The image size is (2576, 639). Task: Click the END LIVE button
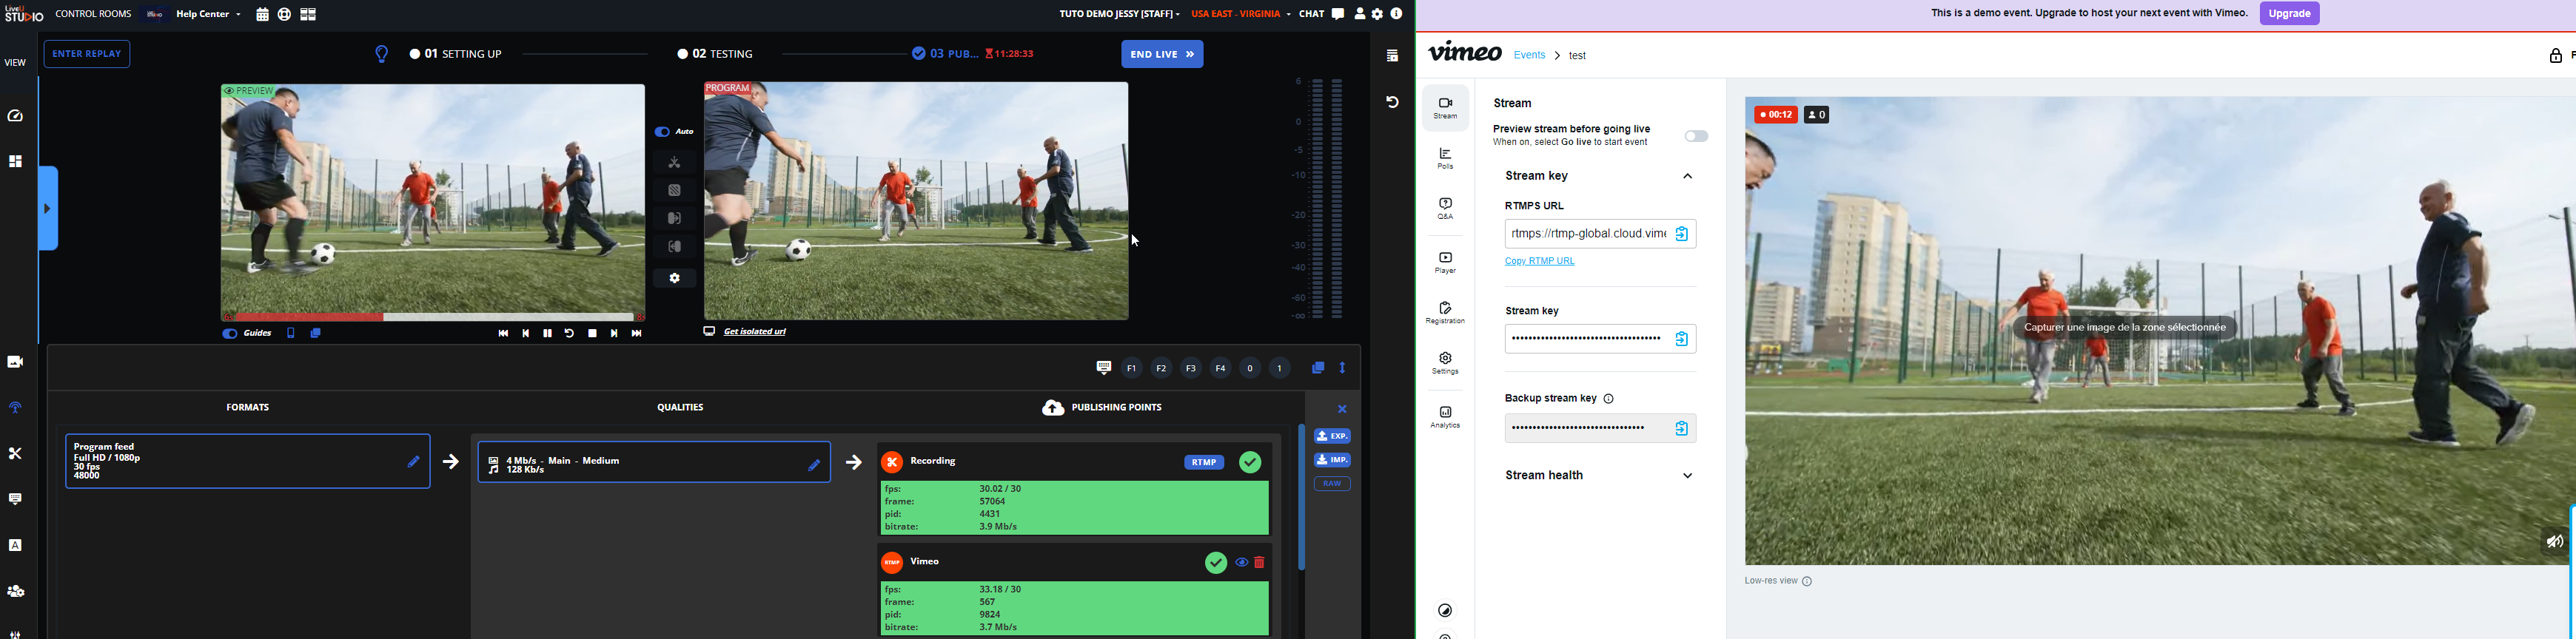(x=1162, y=54)
